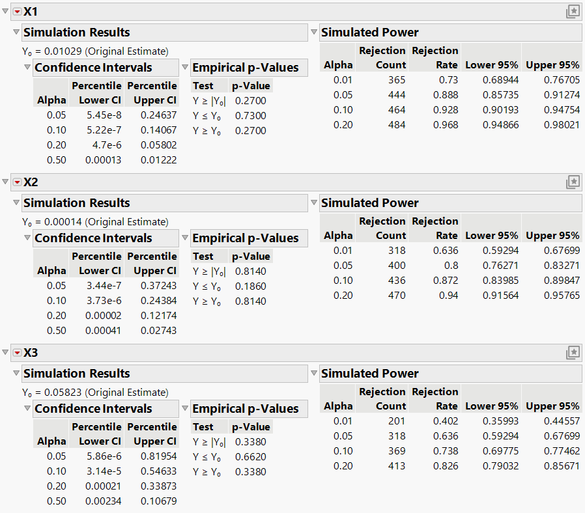Click disclosure triangle beside X2 Empirical p-Values
585x513 pixels.
pyautogui.click(x=186, y=238)
